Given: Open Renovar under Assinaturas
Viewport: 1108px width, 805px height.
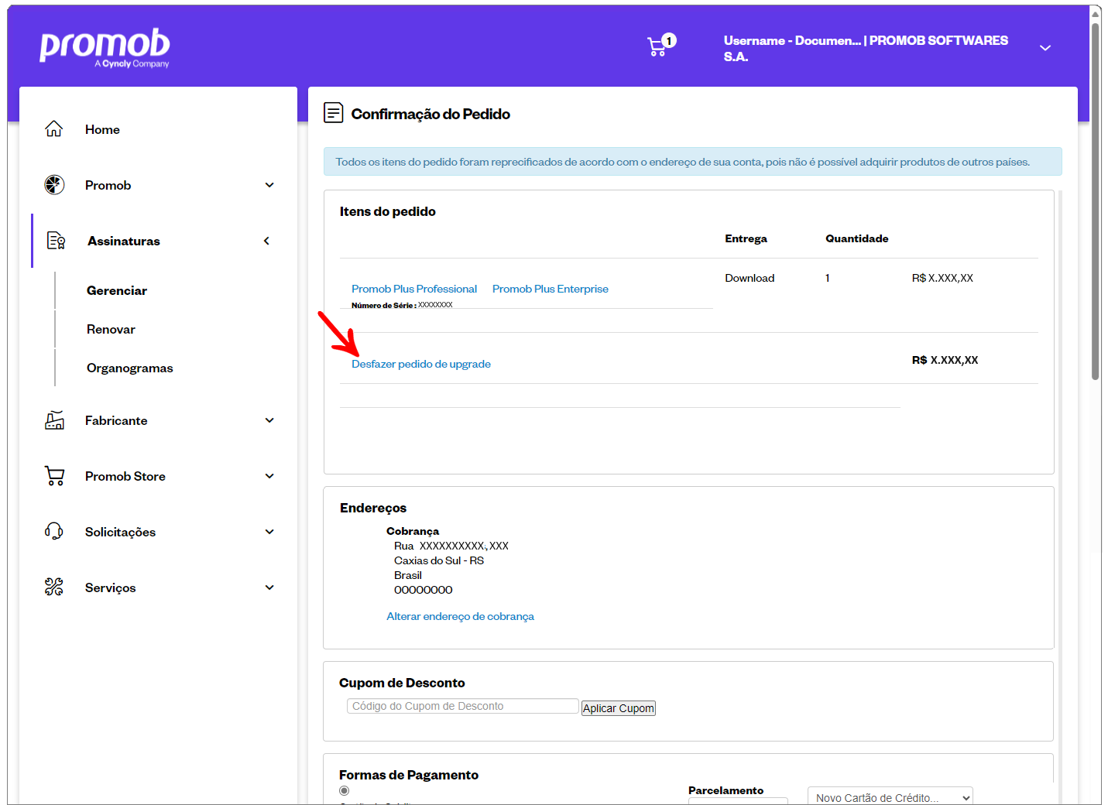Looking at the screenshot, I should click(111, 329).
